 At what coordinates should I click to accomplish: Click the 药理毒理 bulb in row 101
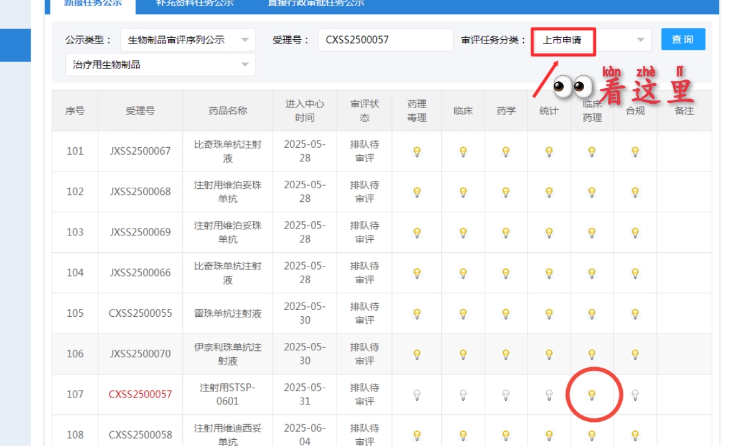tap(417, 152)
